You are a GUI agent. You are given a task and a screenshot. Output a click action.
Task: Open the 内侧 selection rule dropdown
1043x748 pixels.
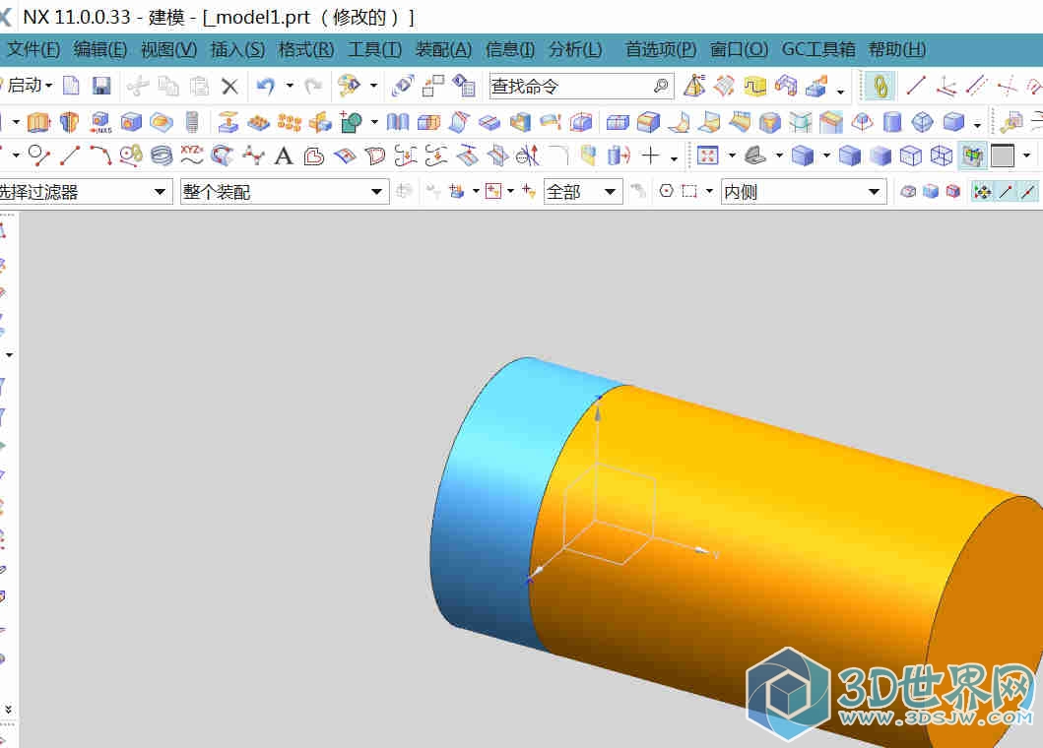pos(804,192)
